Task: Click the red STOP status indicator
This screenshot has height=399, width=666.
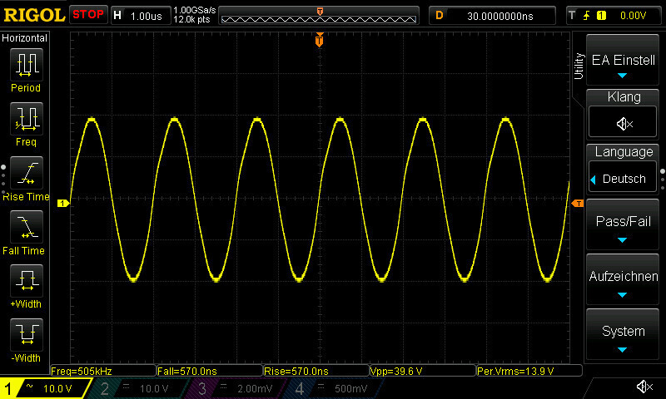Action: [x=88, y=15]
